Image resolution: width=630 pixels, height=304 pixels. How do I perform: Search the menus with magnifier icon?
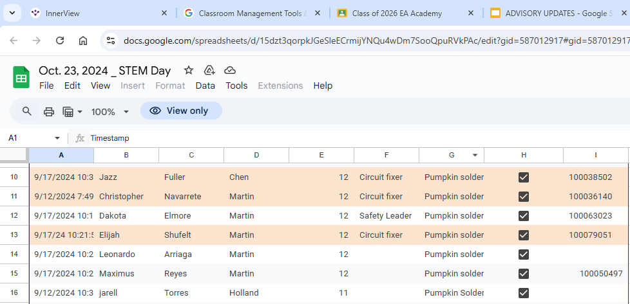click(x=27, y=111)
